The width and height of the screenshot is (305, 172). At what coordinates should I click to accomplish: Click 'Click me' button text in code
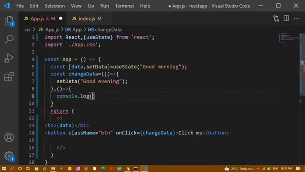coord(190,133)
